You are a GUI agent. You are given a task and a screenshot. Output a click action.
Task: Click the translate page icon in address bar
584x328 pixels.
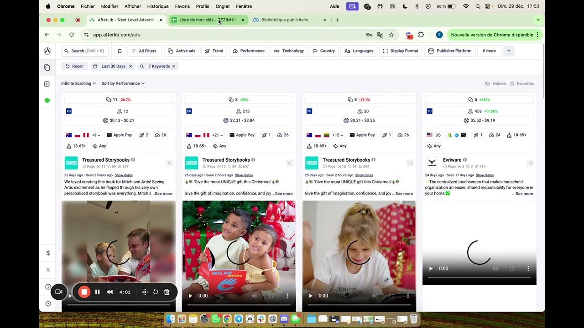point(380,35)
